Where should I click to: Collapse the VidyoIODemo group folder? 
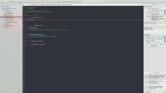pos(2,10)
